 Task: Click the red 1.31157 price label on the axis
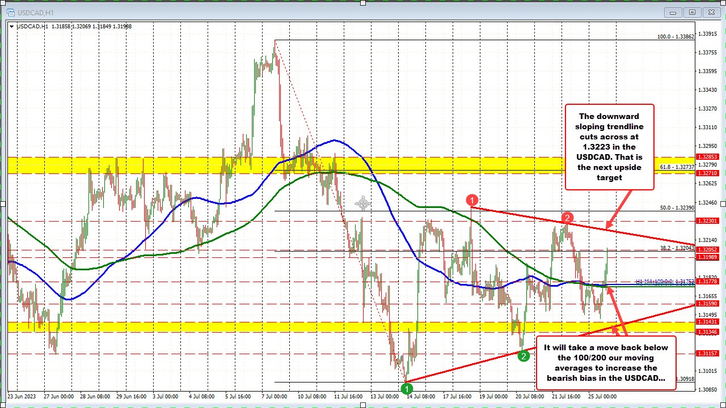coord(707,354)
